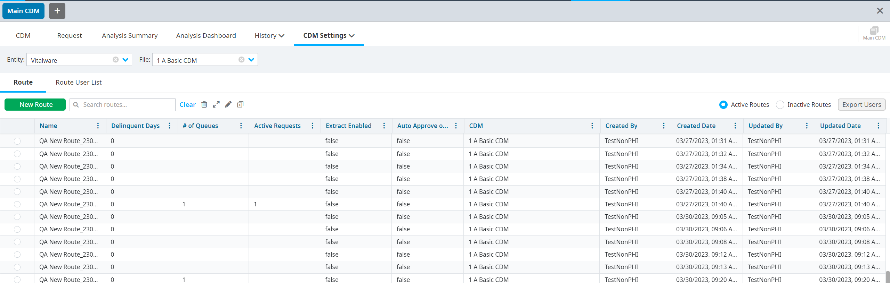Expand the File dropdown arrow

click(x=251, y=60)
